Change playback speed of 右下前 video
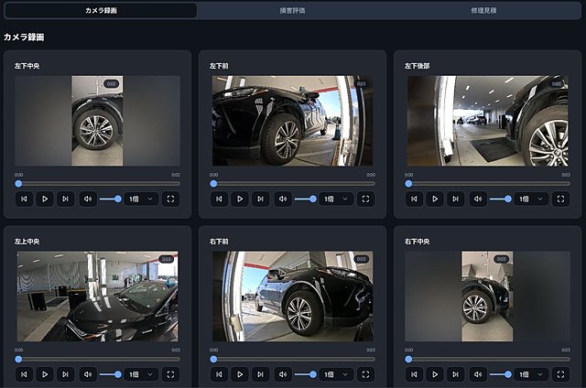This screenshot has height=388, width=586. (336, 374)
